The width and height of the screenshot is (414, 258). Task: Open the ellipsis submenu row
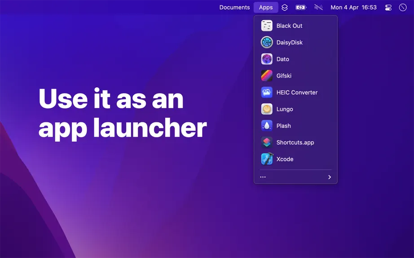coord(295,177)
